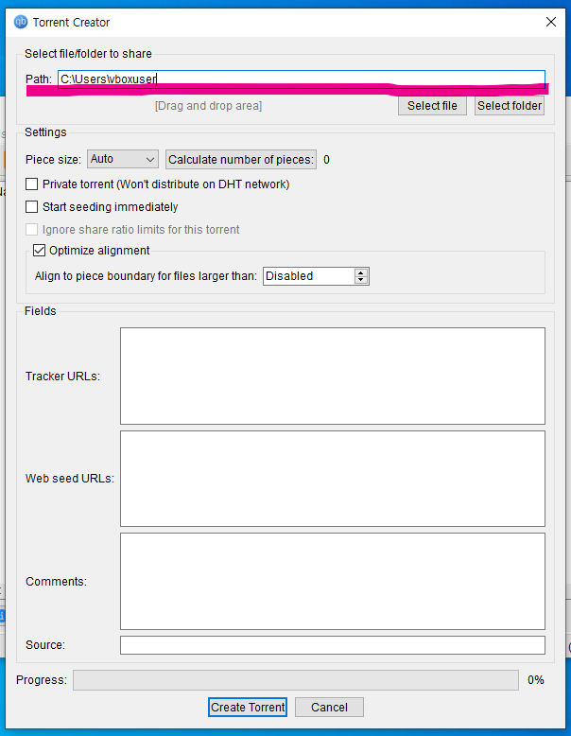Click the pieces count value 0
Image resolution: width=571 pixels, height=736 pixels.
326,160
